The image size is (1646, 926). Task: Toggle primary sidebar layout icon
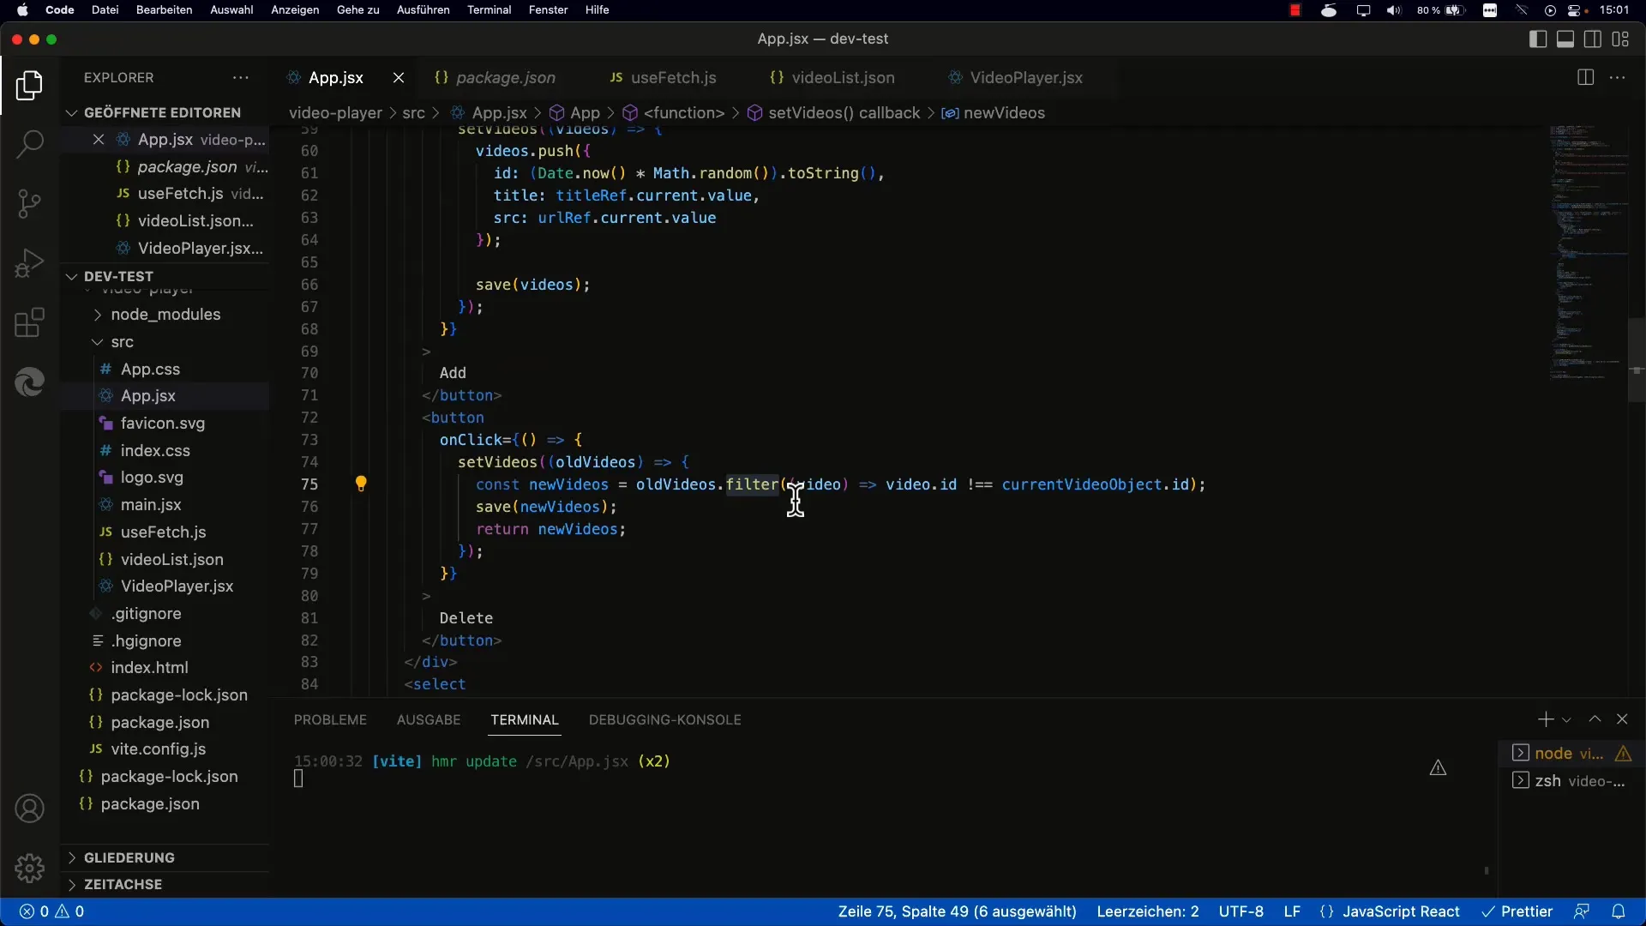click(x=1538, y=39)
